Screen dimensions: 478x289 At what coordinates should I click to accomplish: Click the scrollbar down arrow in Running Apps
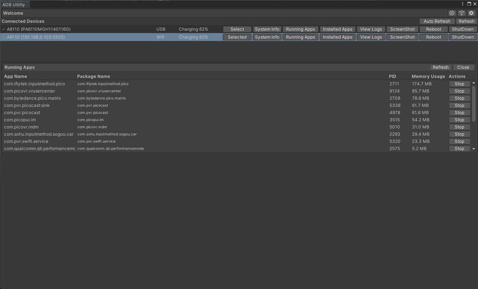474,149
